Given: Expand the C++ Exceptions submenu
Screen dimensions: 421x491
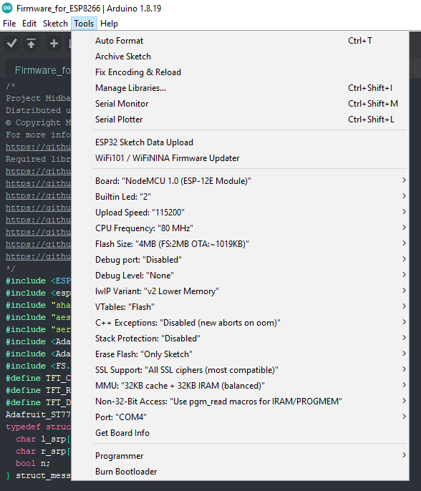Looking at the screenshot, I should 241,323.
